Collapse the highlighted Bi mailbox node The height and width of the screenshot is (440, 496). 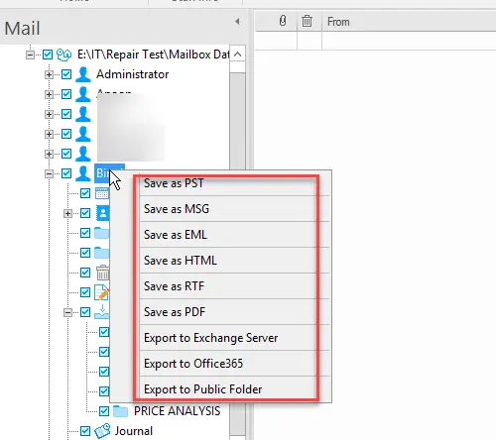[49, 173]
